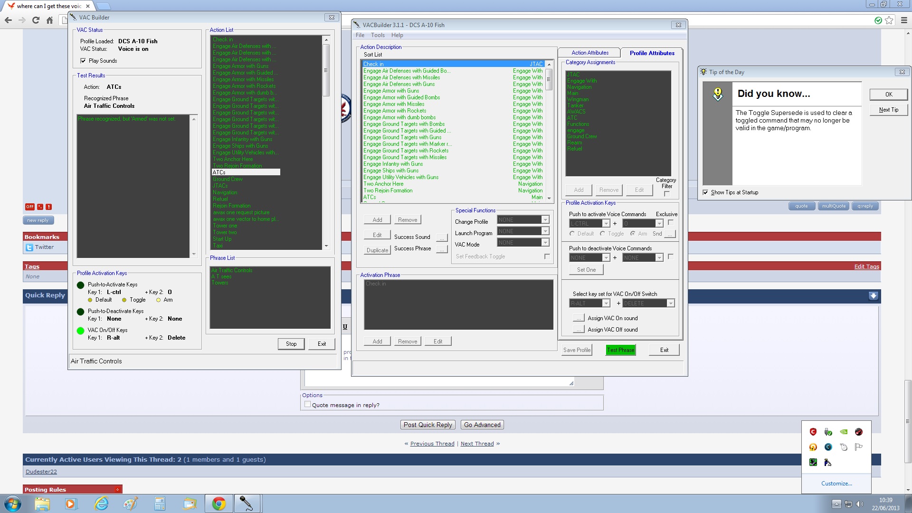Open the Calculator taskbar icon
The image size is (912, 513).
pyautogui.click(x=160, y=503)
